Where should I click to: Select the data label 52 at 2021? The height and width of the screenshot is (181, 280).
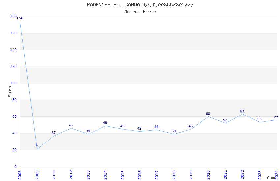tap(225, 120)
